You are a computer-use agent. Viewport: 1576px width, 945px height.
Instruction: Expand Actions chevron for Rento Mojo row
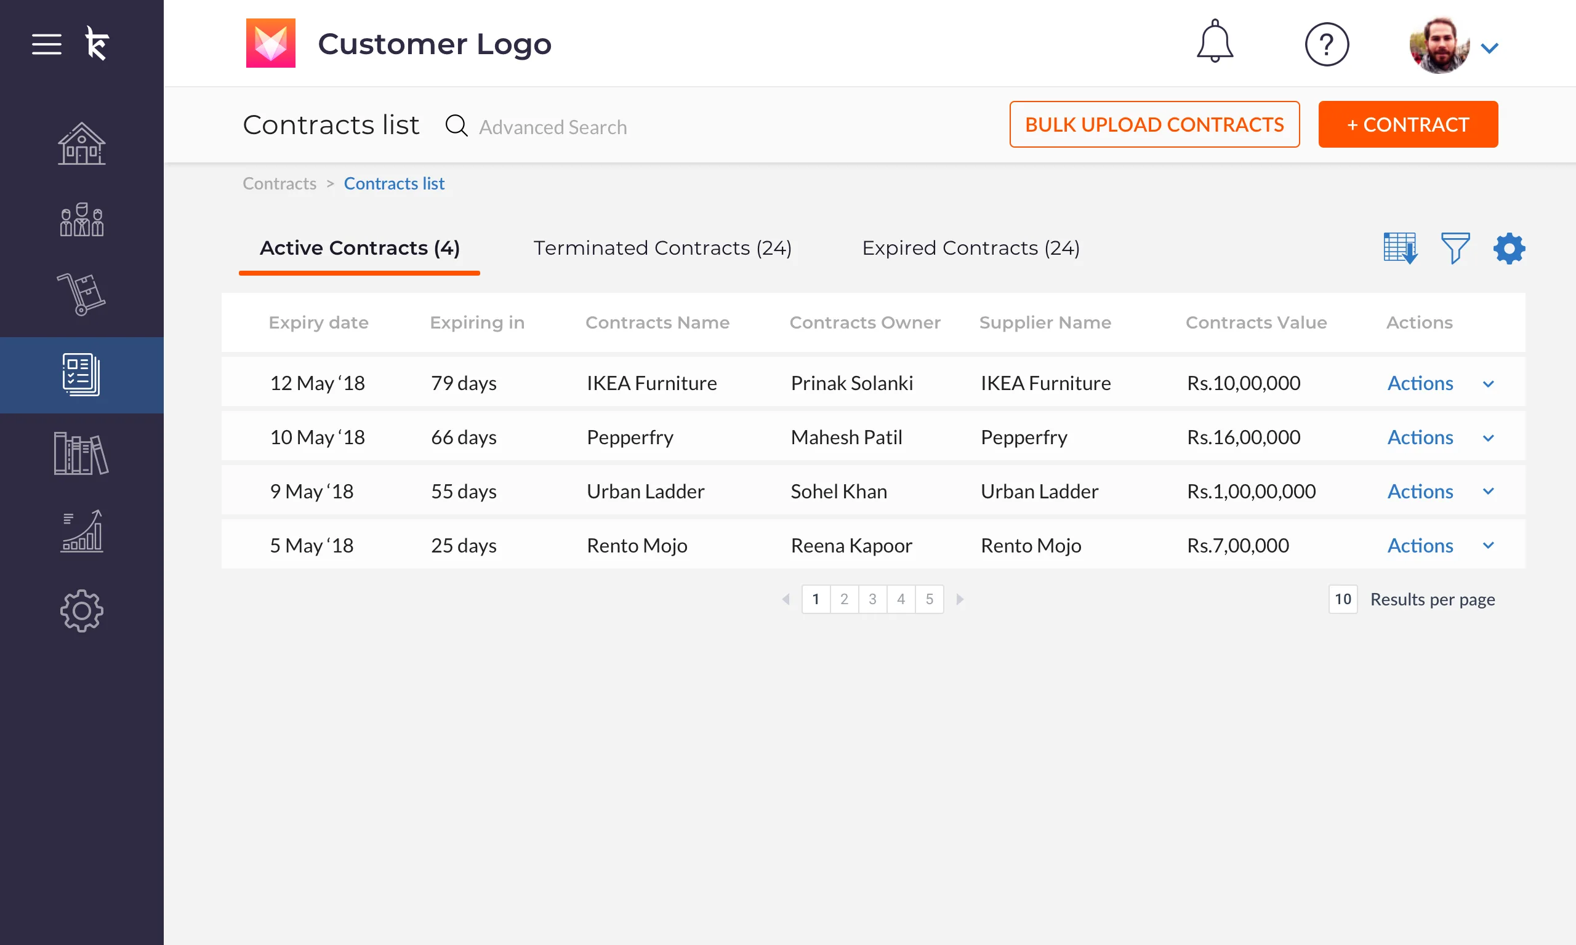(x=1488, y=546)
